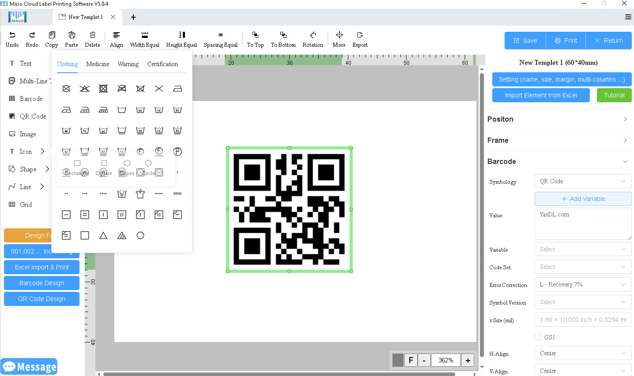Insert the striped triangle icon
The image size is (634, 376).
[122, 235]
